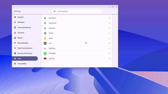The height and width of the screenshot is (94, 168).
Task: Click the Accounts person icon
Action: (15, 33)
